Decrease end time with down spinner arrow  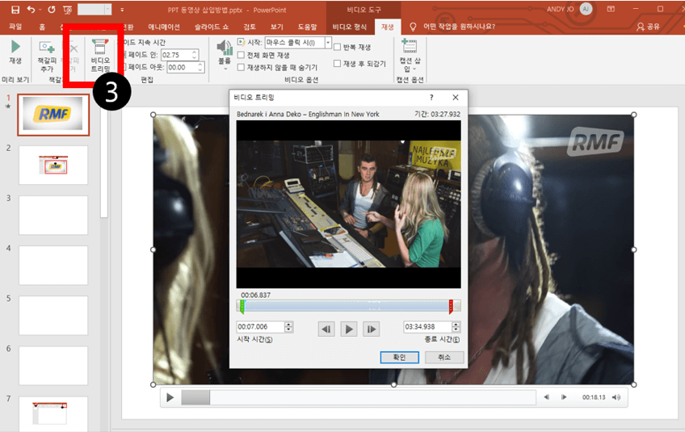click(x=456, y=329)
